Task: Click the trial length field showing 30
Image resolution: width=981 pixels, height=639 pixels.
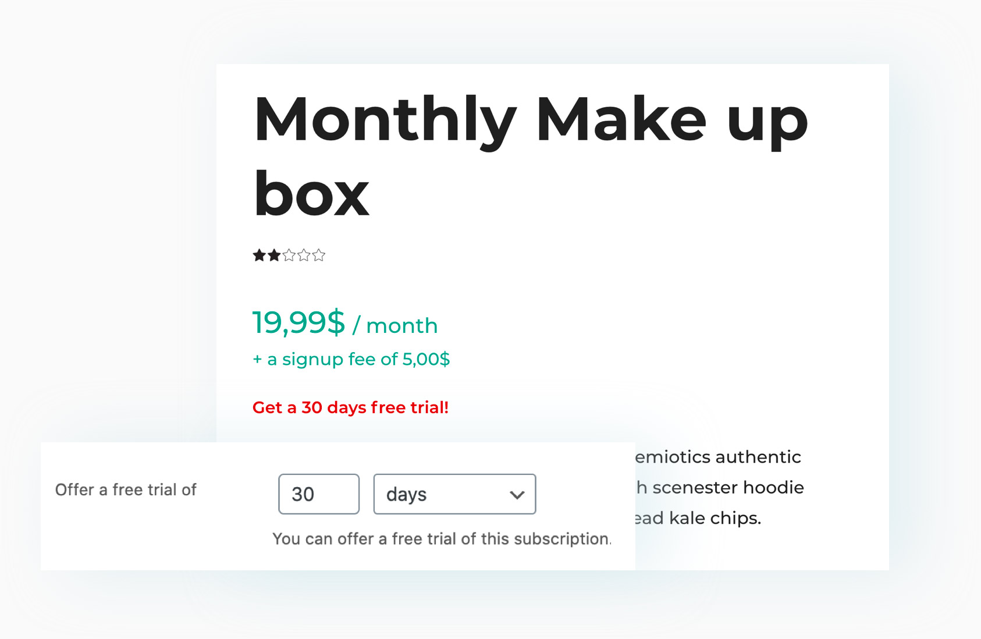Action: coord(319,494)
